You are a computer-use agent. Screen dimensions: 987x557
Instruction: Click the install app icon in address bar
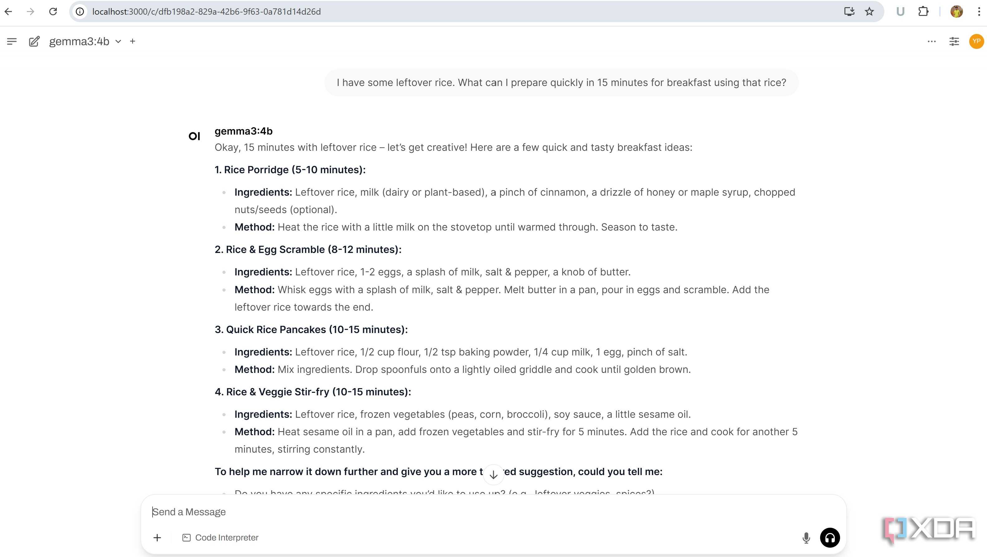click(x=849, y=12)
